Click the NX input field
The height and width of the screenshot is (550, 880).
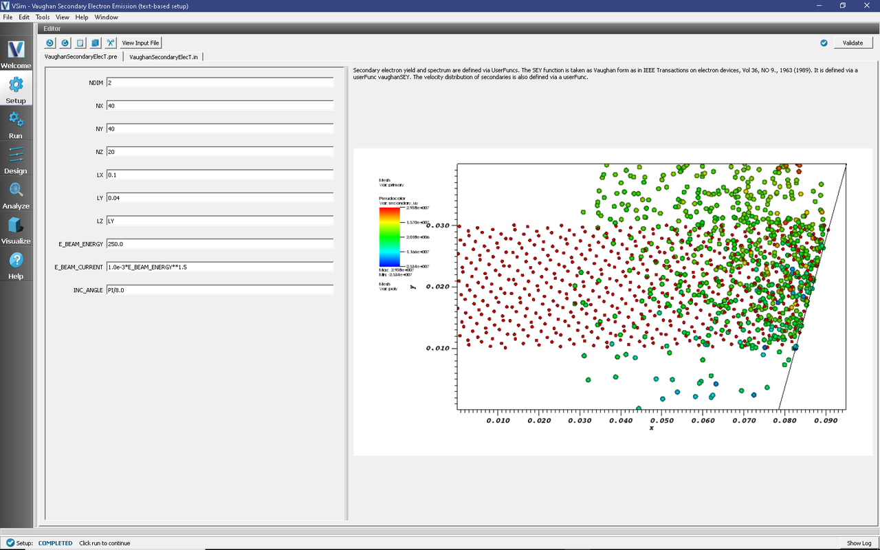(x=219, y=106)
